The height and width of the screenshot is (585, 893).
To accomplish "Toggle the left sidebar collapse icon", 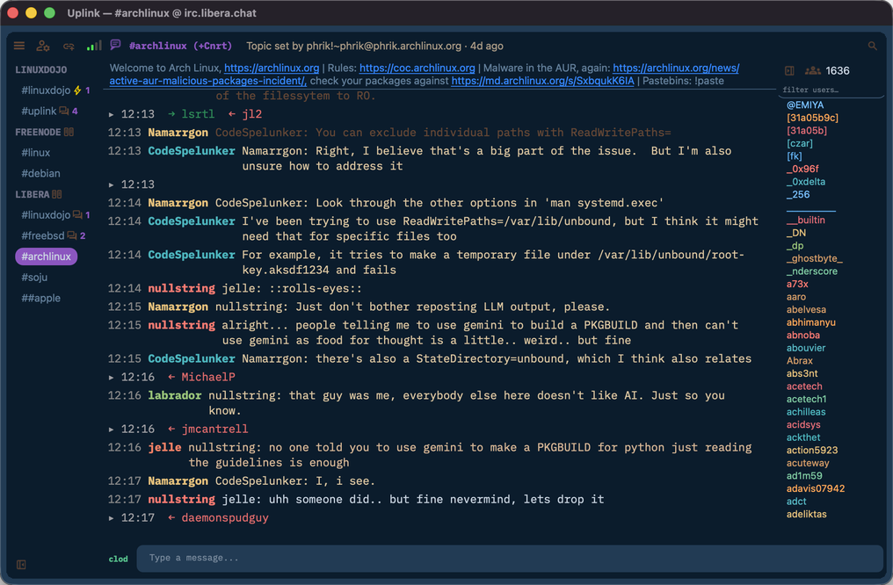I will tap(21, 565).
